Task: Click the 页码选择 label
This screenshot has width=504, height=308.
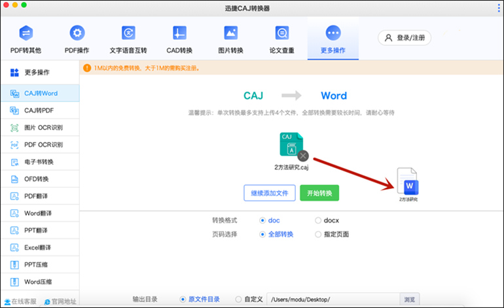Action: coord(225,235)
